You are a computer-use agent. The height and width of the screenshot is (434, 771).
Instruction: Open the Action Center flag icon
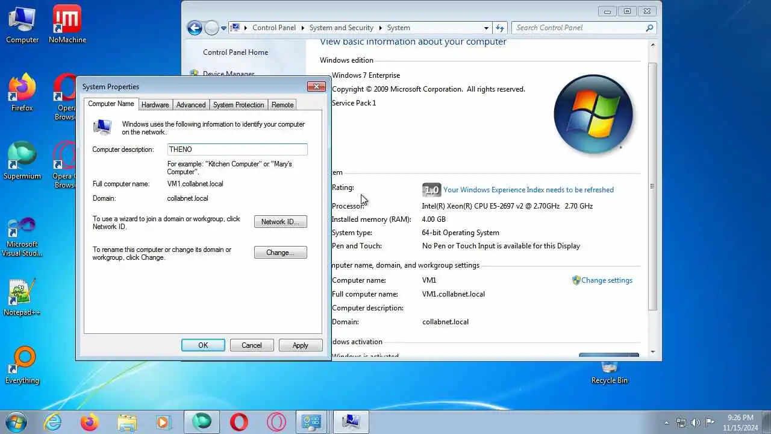710,423
